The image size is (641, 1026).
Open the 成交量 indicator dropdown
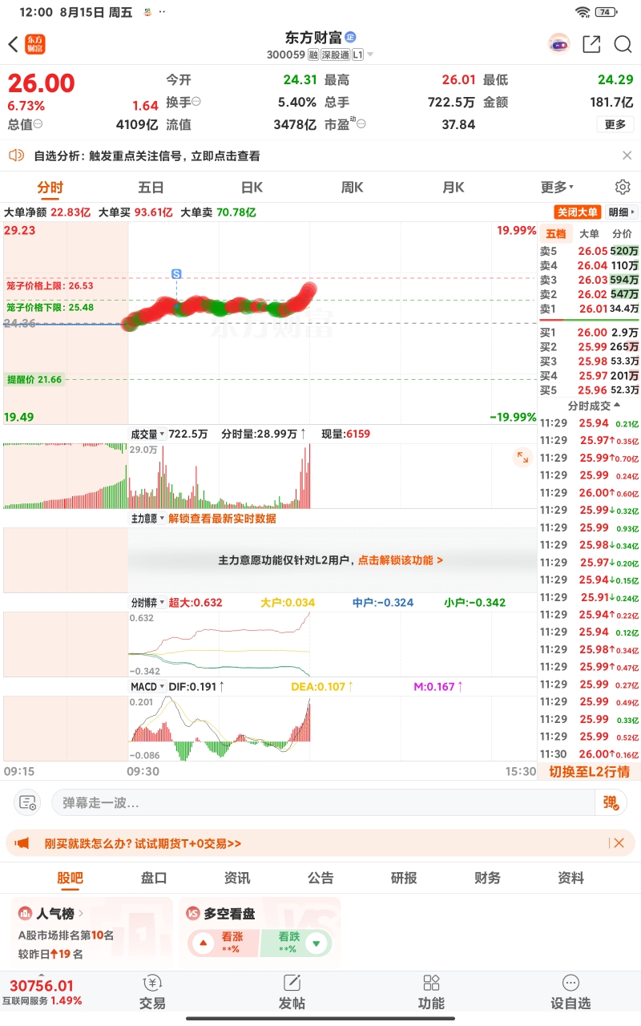coord(147,434)
